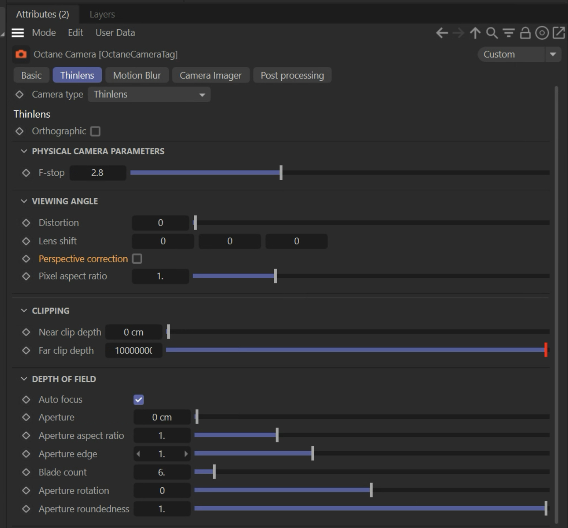The height and width of the screenshot is (528, 568).
Task: Click the up arrow navigation icon
Action: pyautogui.click(x=475, y=33)
